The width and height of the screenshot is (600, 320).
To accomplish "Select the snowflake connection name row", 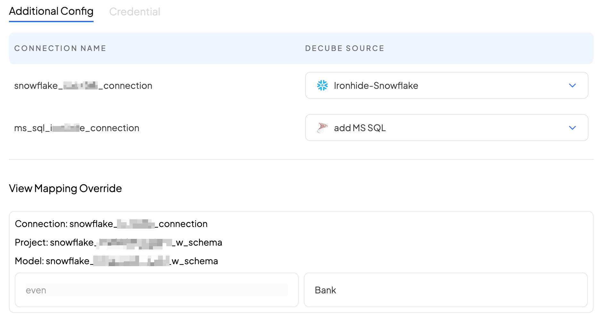I will [83, 86].
